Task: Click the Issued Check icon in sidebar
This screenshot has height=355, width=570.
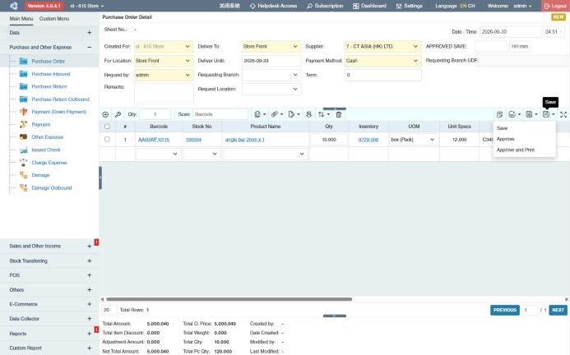Action: point(23,150)
